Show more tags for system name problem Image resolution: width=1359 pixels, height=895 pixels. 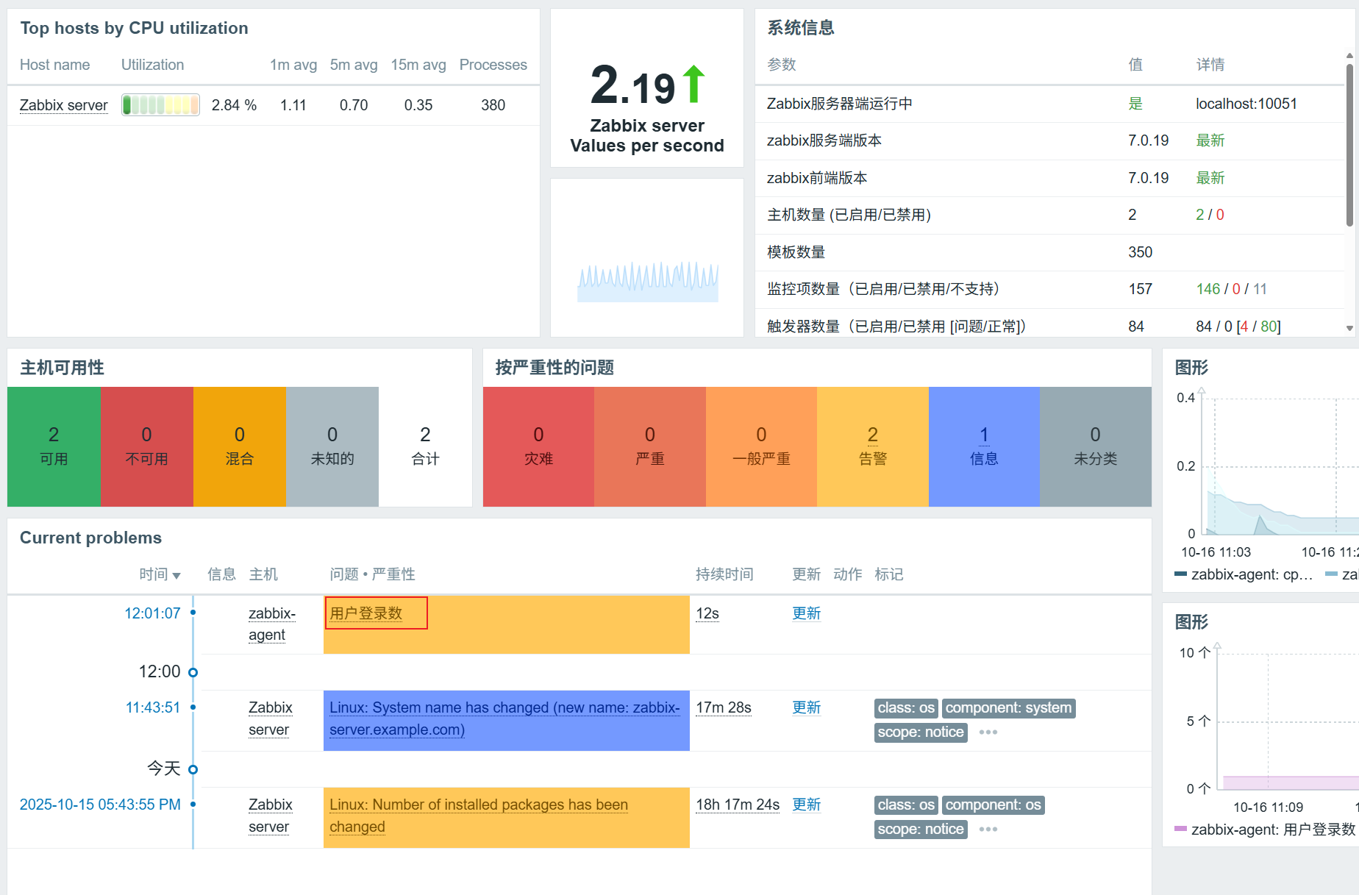[988, 732]
